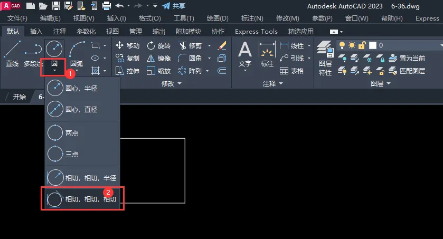
Task: Click the Rectangle draw icon
Action: coord(96,45)
